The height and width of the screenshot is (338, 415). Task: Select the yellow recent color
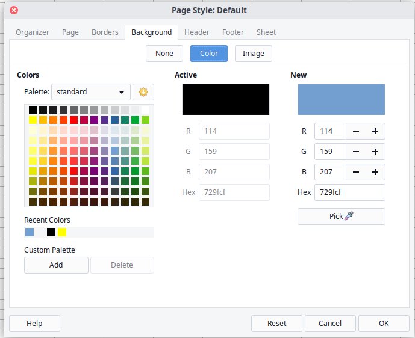[62, 232]
